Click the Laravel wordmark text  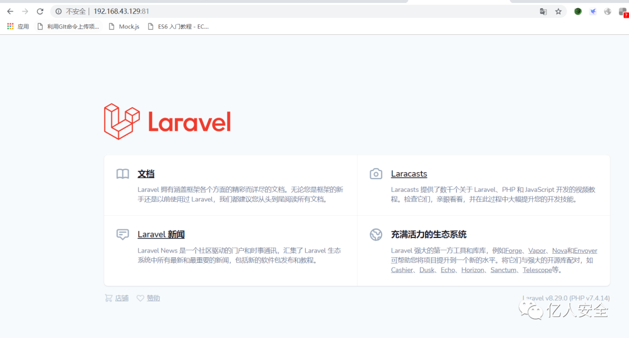point(189,122)
